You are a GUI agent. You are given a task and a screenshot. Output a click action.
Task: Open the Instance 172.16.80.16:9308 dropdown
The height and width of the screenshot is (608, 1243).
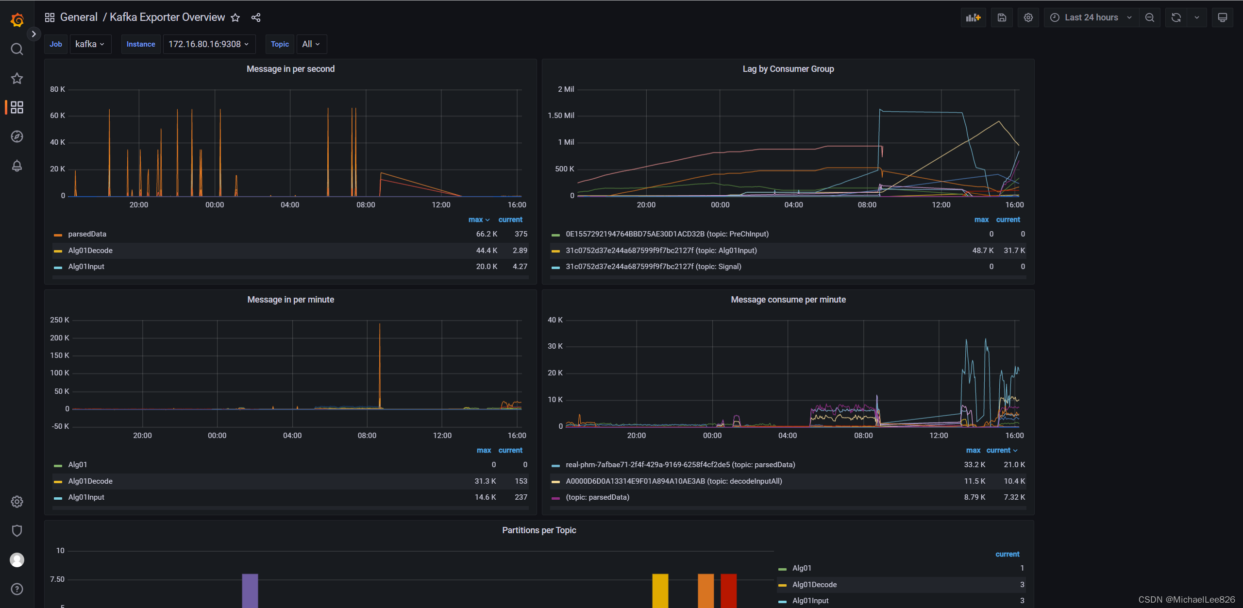pos(209,44)
